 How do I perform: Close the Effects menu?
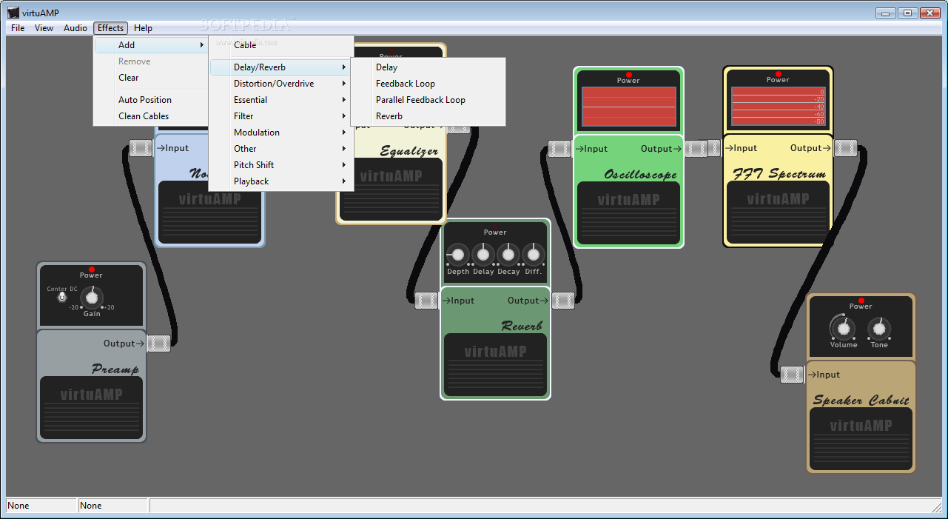pos(111,28)
